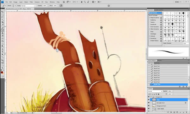This screenshot has width=190, height=114.
Task: Open the Filter menu
Action: (x=31, y=2)
